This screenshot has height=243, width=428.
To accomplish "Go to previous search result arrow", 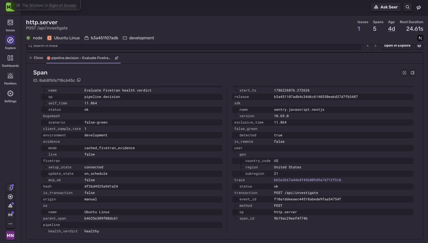I will click(x=368, y=45).
